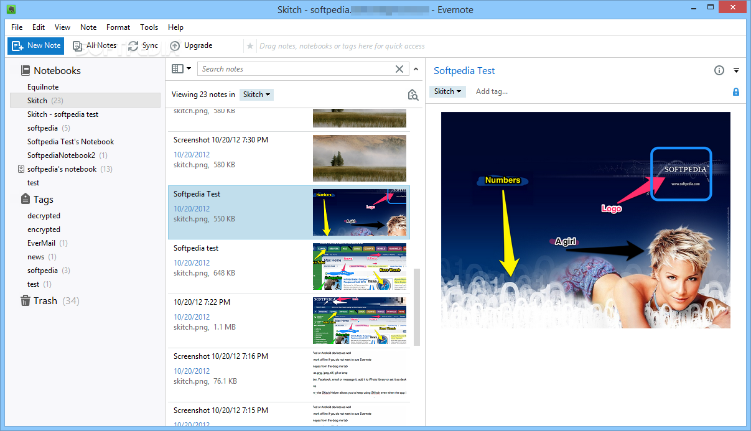Screen dimensions: 751x431
Task: Select SoftpediaNotebook2 in sidebar
Action: tap(67, 155)
